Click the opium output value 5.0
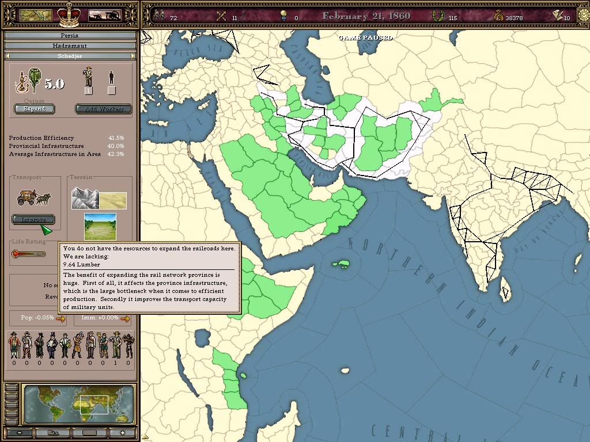Viewport: 590px width, 442px height. pos(55,84)
